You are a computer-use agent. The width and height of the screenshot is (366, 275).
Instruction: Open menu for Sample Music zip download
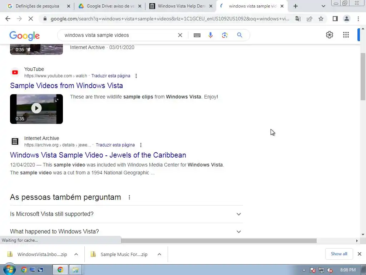[159, 254]
